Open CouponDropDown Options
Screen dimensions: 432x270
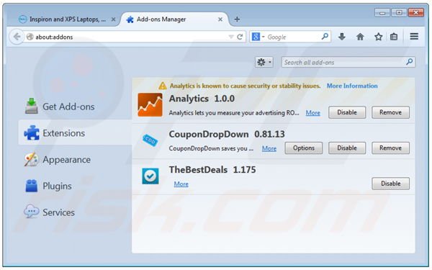304,148
